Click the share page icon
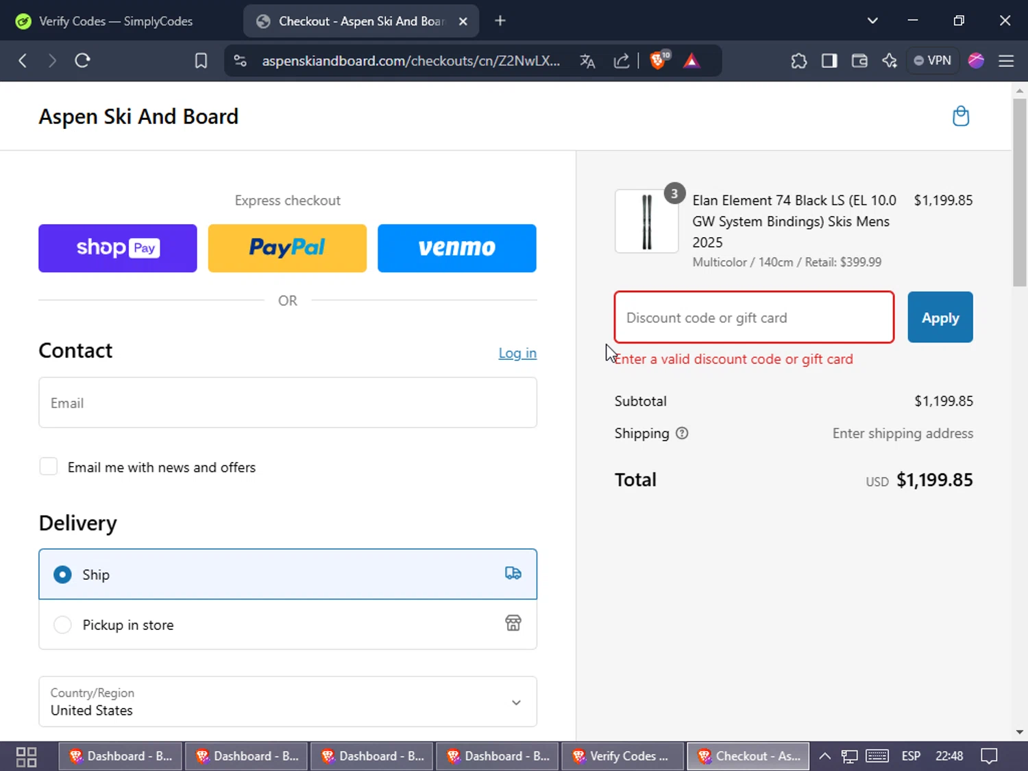The height and width of the screenshot is (771, 1028). [622, 61]
